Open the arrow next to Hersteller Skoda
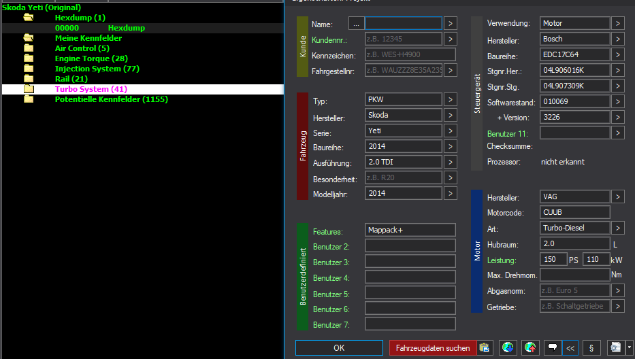635x359 pixels. click(451, 116)
